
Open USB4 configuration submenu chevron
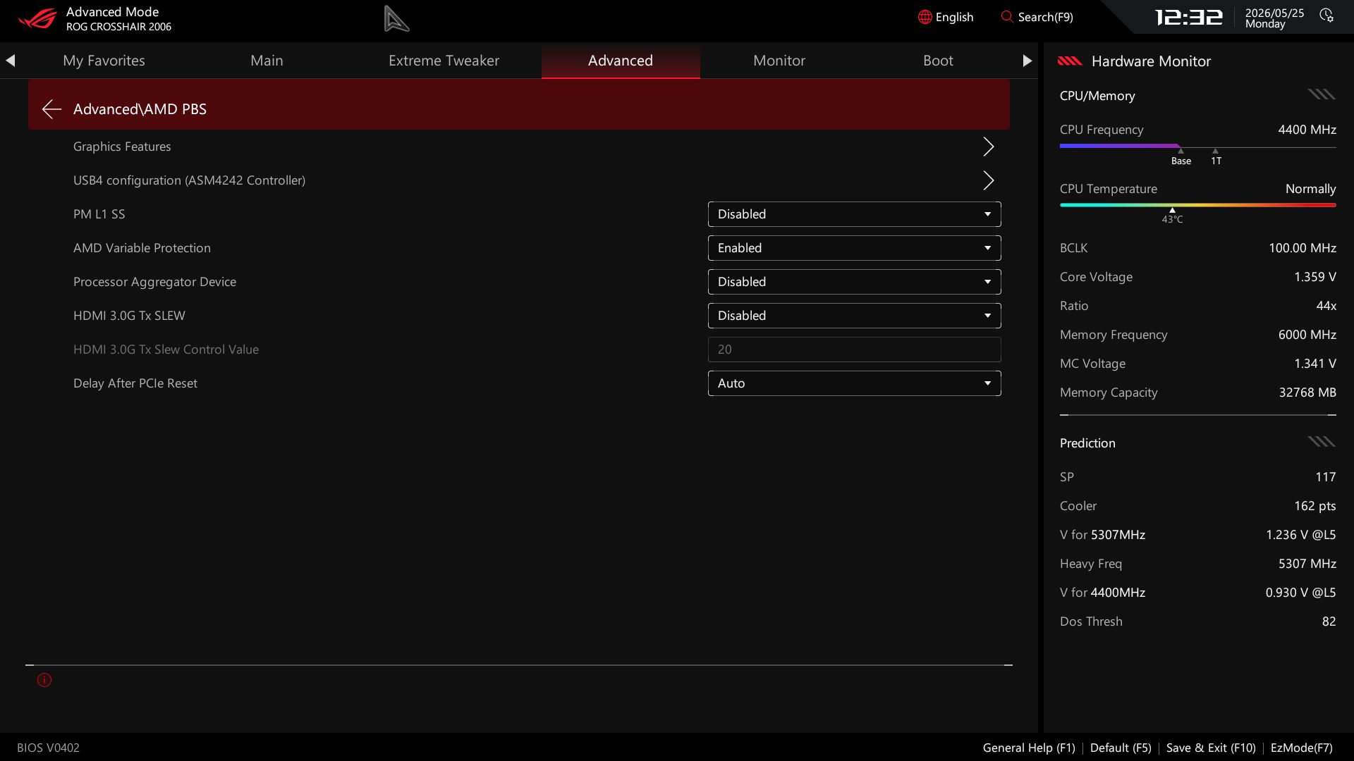click(988, 180)
